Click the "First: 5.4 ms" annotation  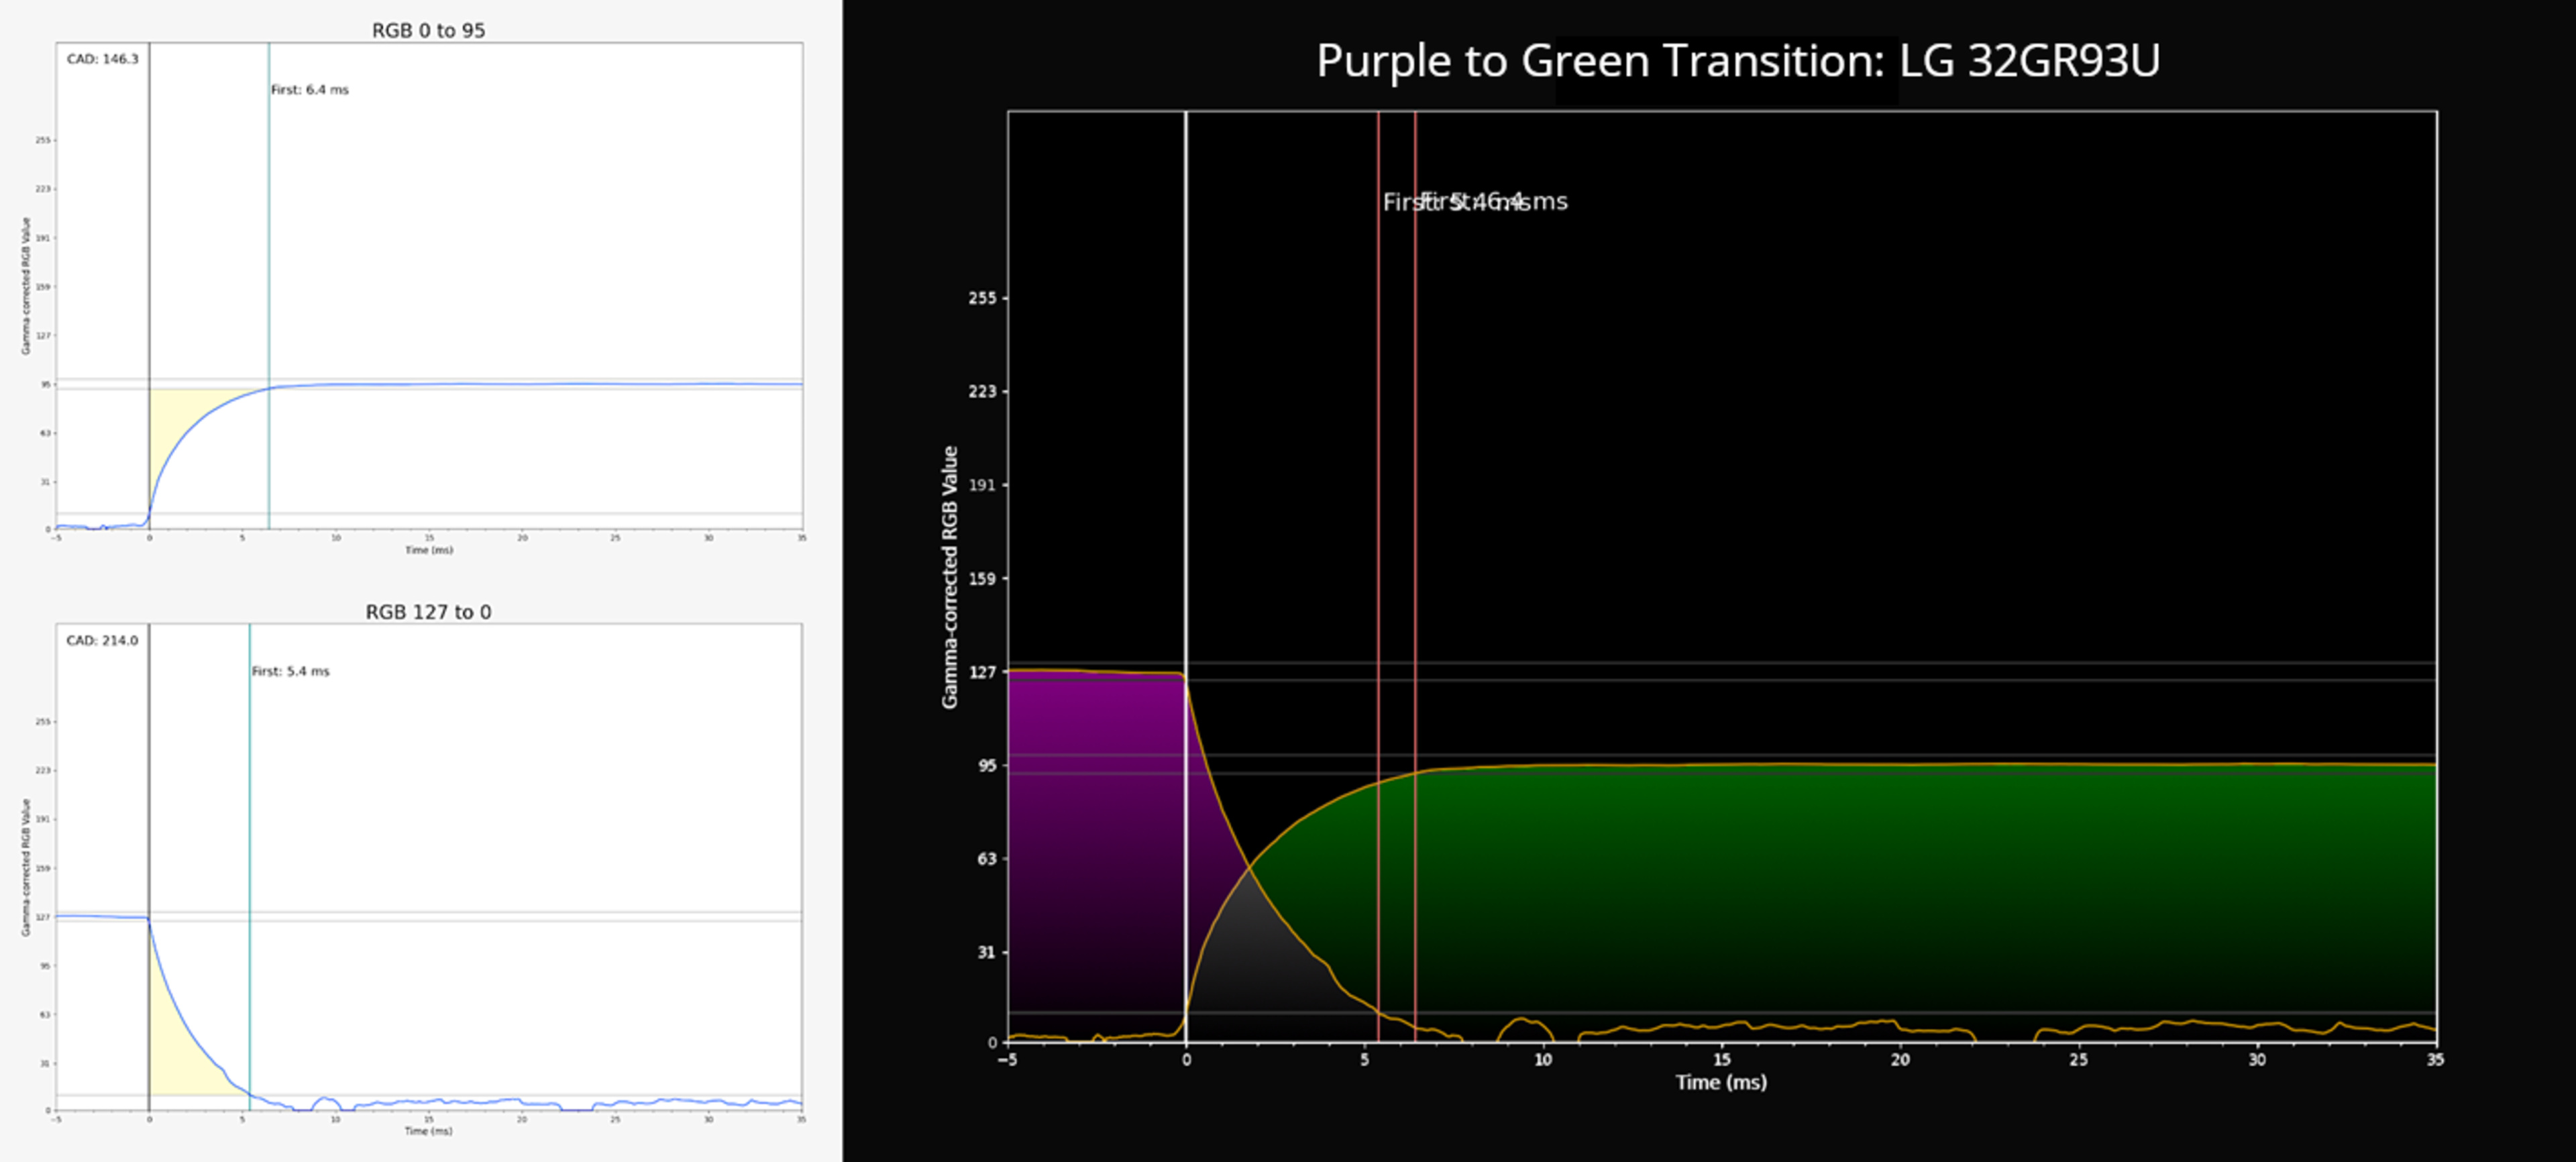coord(290,672)
